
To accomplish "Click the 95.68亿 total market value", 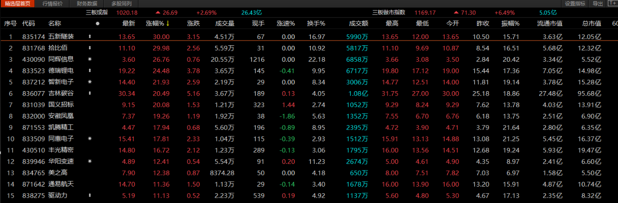I will click(x=589, y=93).
